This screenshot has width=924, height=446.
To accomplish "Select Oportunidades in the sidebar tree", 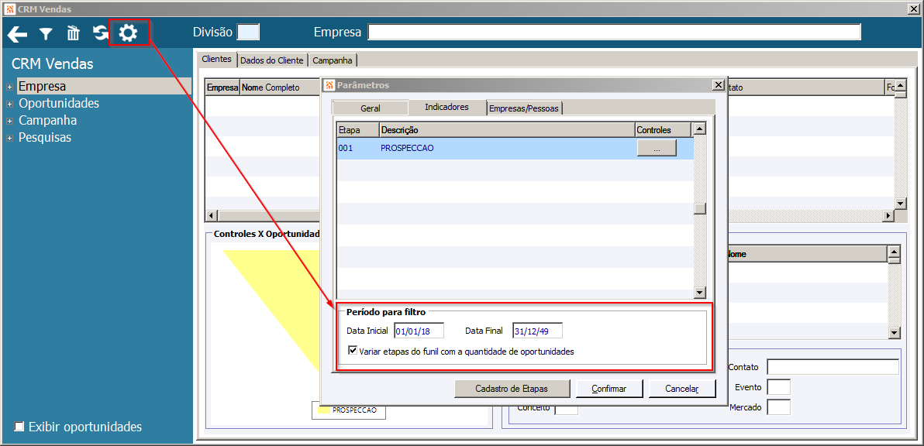I will tap(59, 104).
